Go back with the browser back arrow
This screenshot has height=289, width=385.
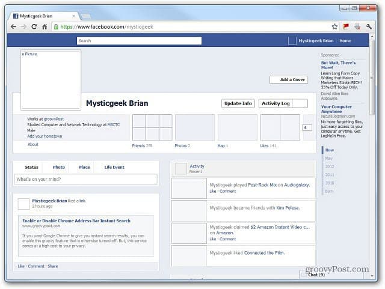click(x=13, y=26)
